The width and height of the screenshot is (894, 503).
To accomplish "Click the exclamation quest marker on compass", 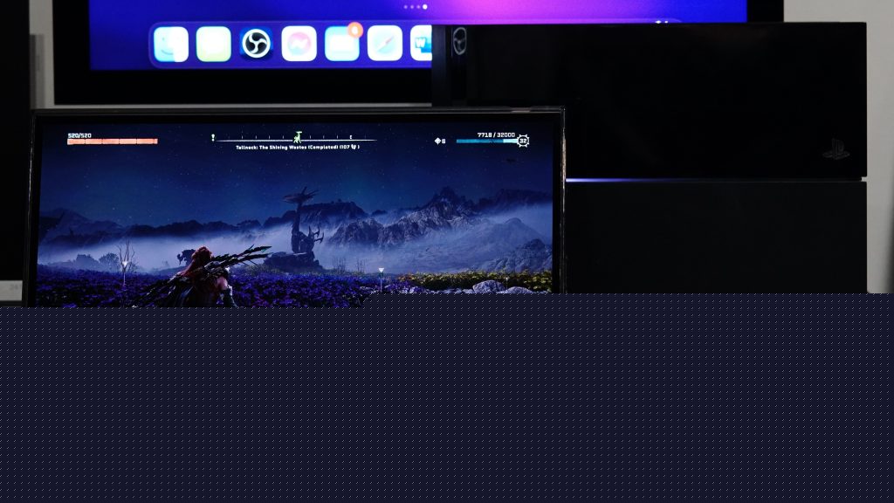I will coord(212,138).
